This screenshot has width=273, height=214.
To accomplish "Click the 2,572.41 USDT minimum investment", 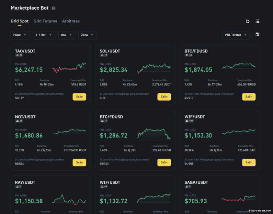I will [161, 85].
